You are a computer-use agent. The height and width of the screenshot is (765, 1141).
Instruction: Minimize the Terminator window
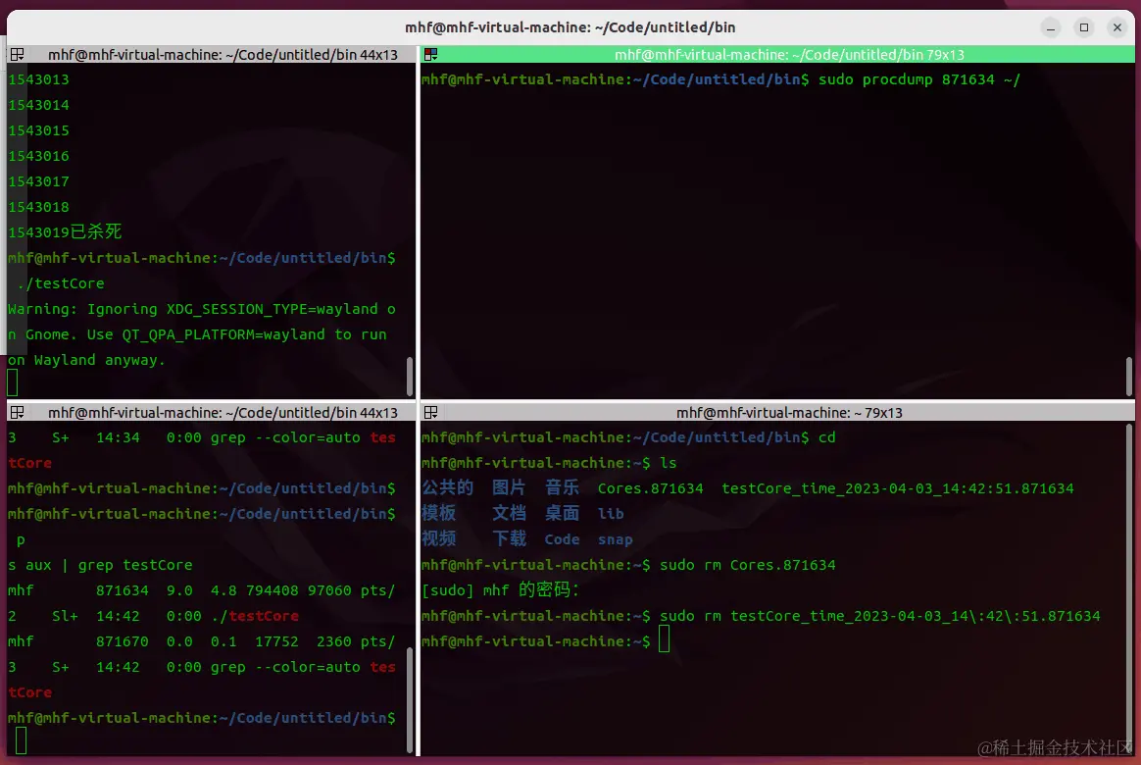pos(1050,27)
